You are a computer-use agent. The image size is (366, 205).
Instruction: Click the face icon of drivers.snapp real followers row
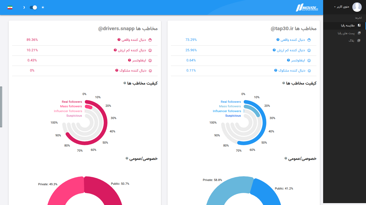pyautogui.click(x=150, y=40)
